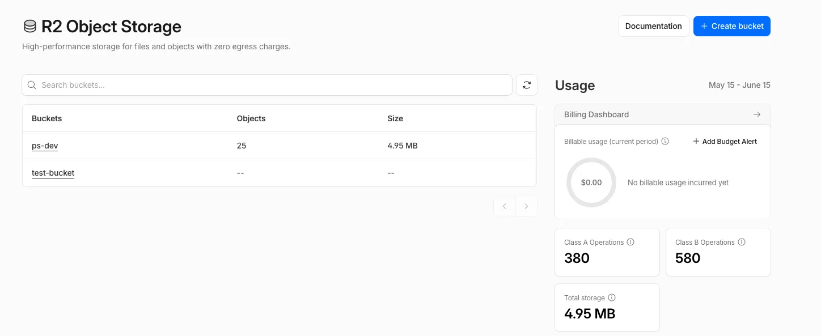Click the May 15 - June 15 date range

pyautogui.click(x=739, y=85)
